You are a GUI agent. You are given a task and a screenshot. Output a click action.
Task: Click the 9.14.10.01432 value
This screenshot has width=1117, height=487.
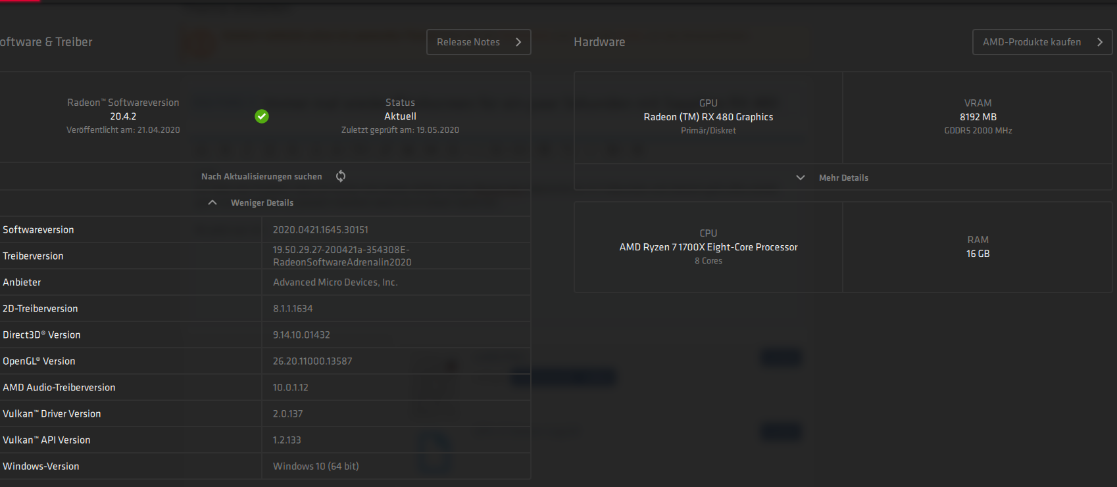301,335
